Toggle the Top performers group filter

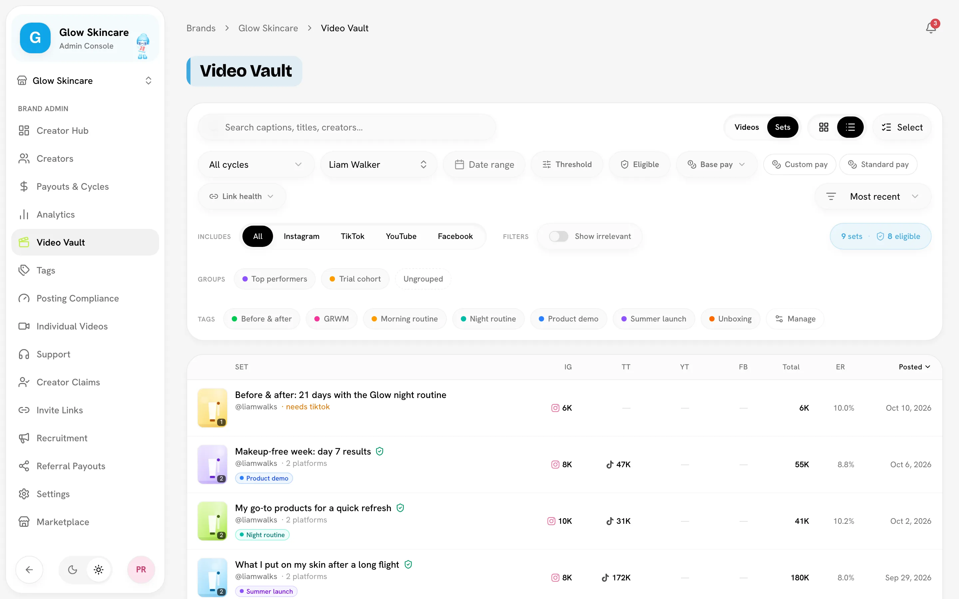275,279
